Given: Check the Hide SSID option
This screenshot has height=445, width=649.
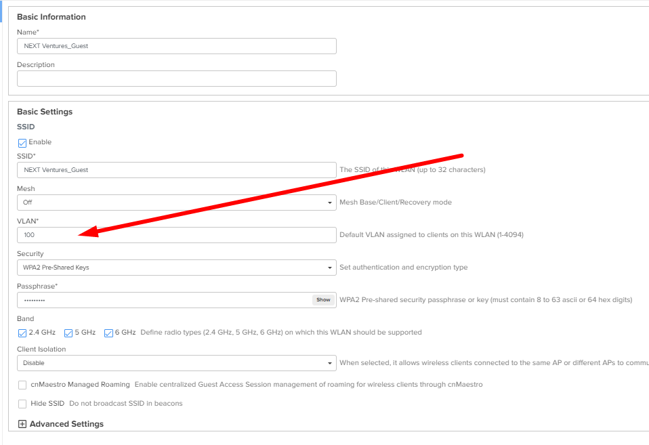Looking at the screenshot, I should coord(22,404).
